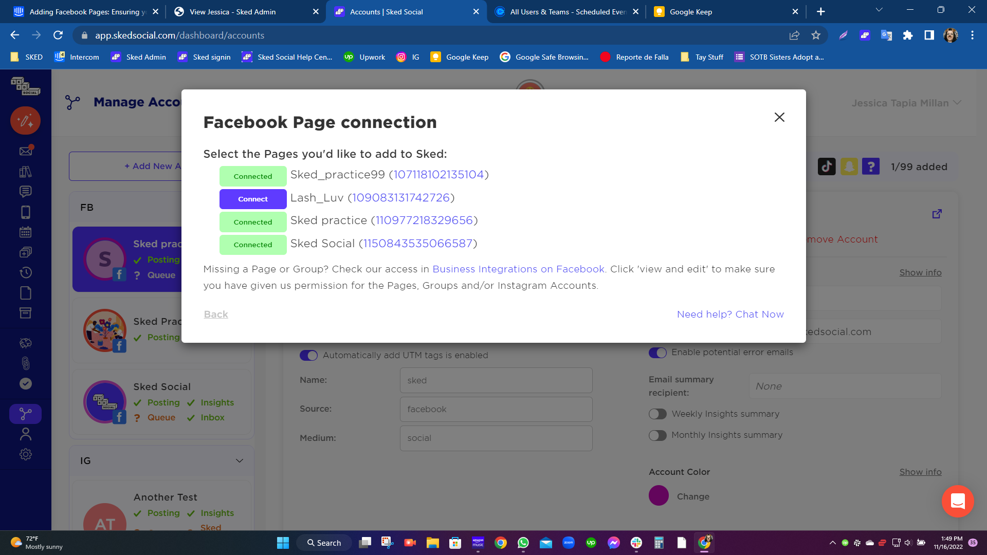Open the chain link icon in sidebar
This screenshot has height=555, width=987.
pyautogui.click(x=25, y=363)
